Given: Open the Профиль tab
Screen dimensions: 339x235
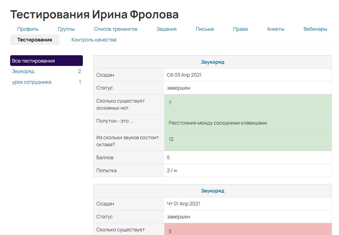Looking at the screenshot, I should [x=28, y=29].
